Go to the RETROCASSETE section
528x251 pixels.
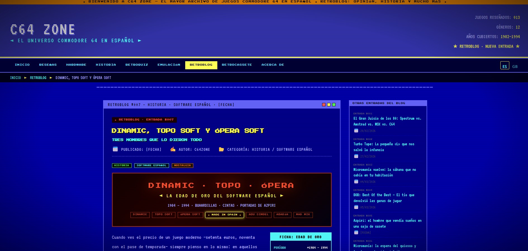click(x=237, y=65)
